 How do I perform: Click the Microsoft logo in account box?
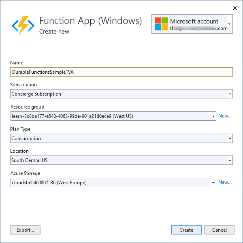pyautogui.click(x=161, y=24)
